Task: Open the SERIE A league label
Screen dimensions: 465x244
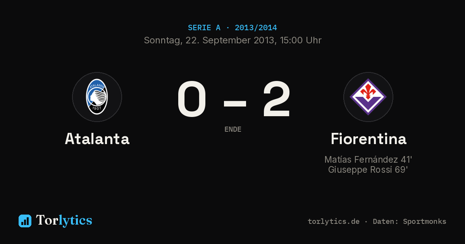Action: tap(204, 28)
